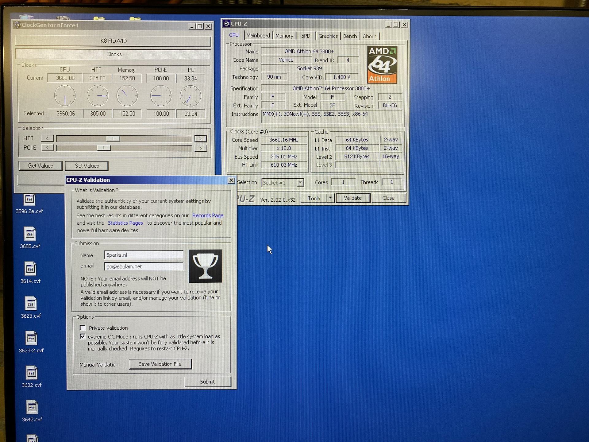Click the Name field containing Sparks.nl
The height and width of the screenshot is (442, 589).
pos(144,255)
